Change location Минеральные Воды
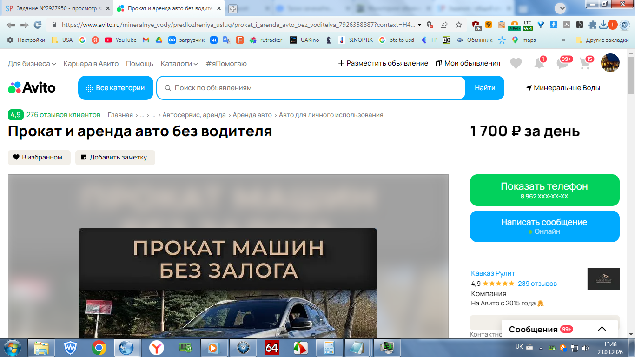Screen dimensions: 635x357 563,88
